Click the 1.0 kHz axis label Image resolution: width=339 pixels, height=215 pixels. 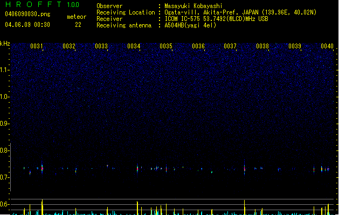click(x=5, y=97)
